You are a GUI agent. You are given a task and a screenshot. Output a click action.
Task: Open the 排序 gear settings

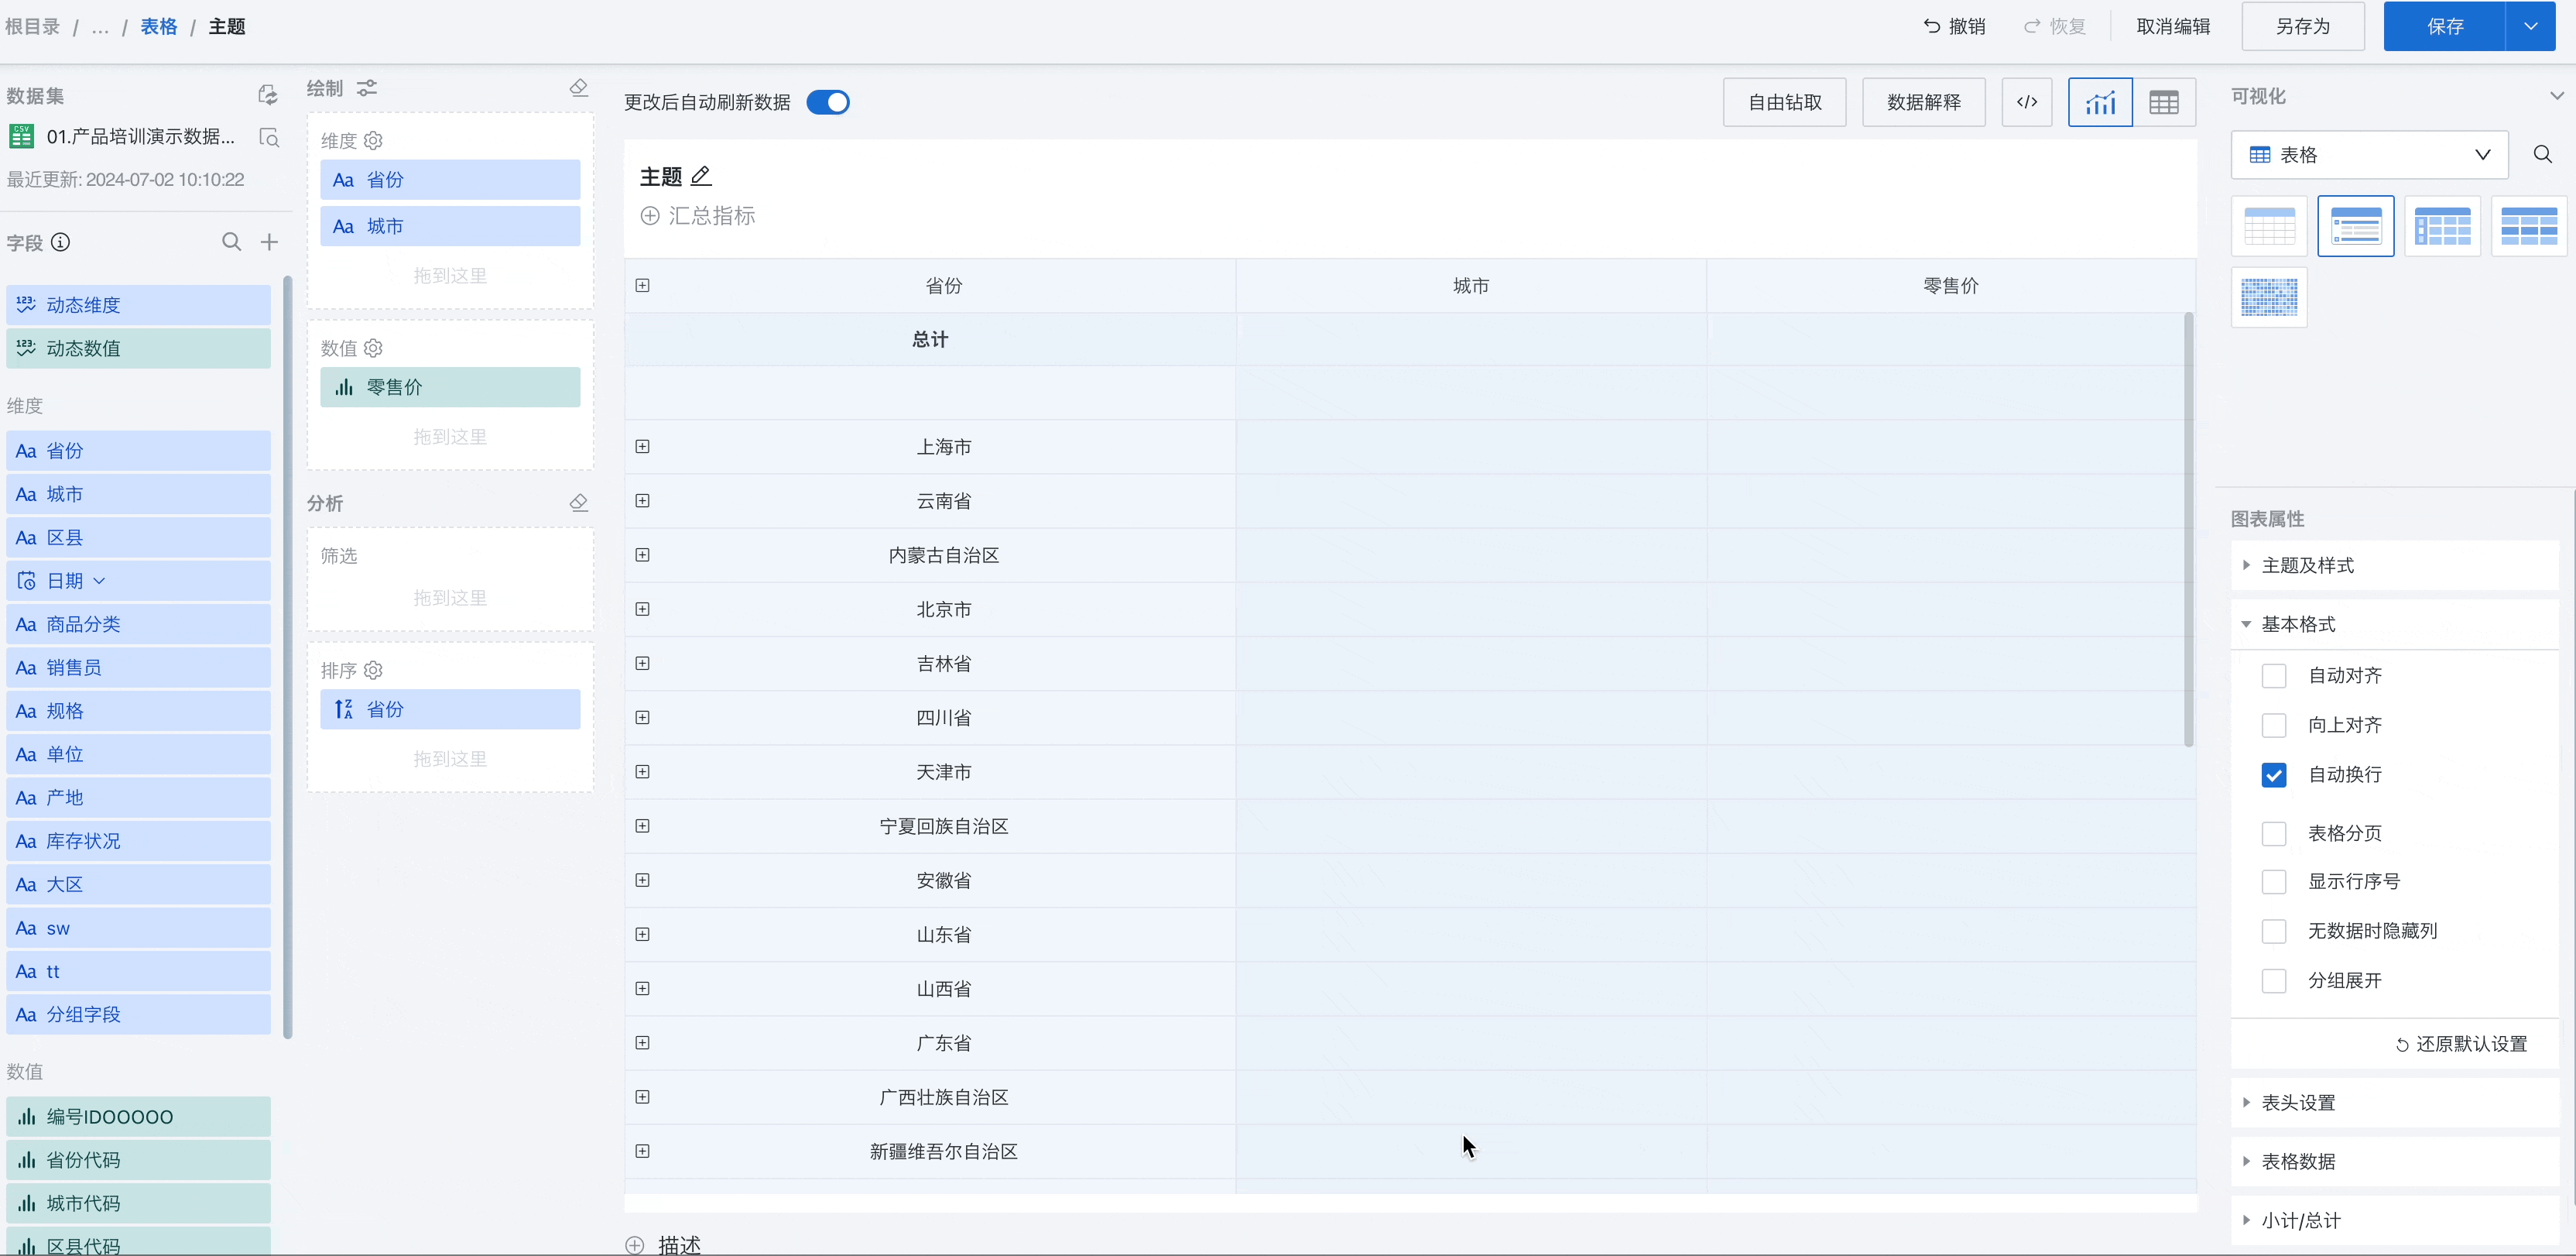(x=374, y=671)
